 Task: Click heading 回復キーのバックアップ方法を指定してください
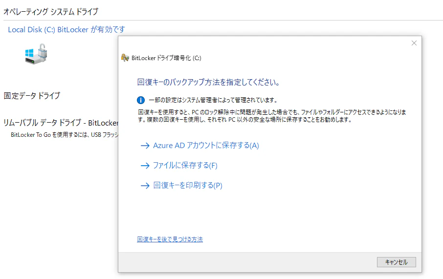pos(208,82)
